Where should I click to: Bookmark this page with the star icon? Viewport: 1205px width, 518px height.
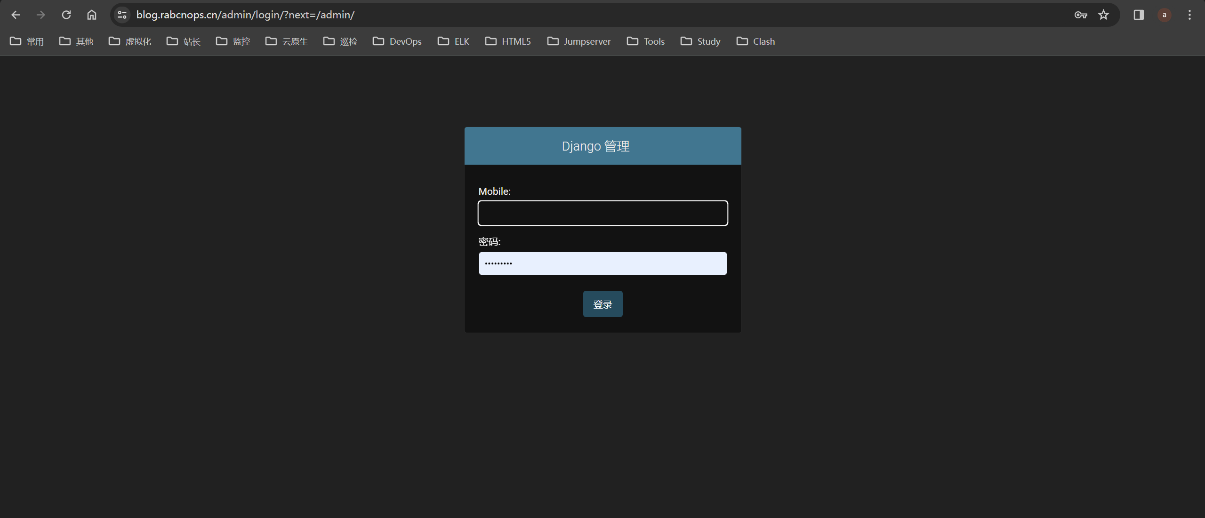pos(1103,15)
